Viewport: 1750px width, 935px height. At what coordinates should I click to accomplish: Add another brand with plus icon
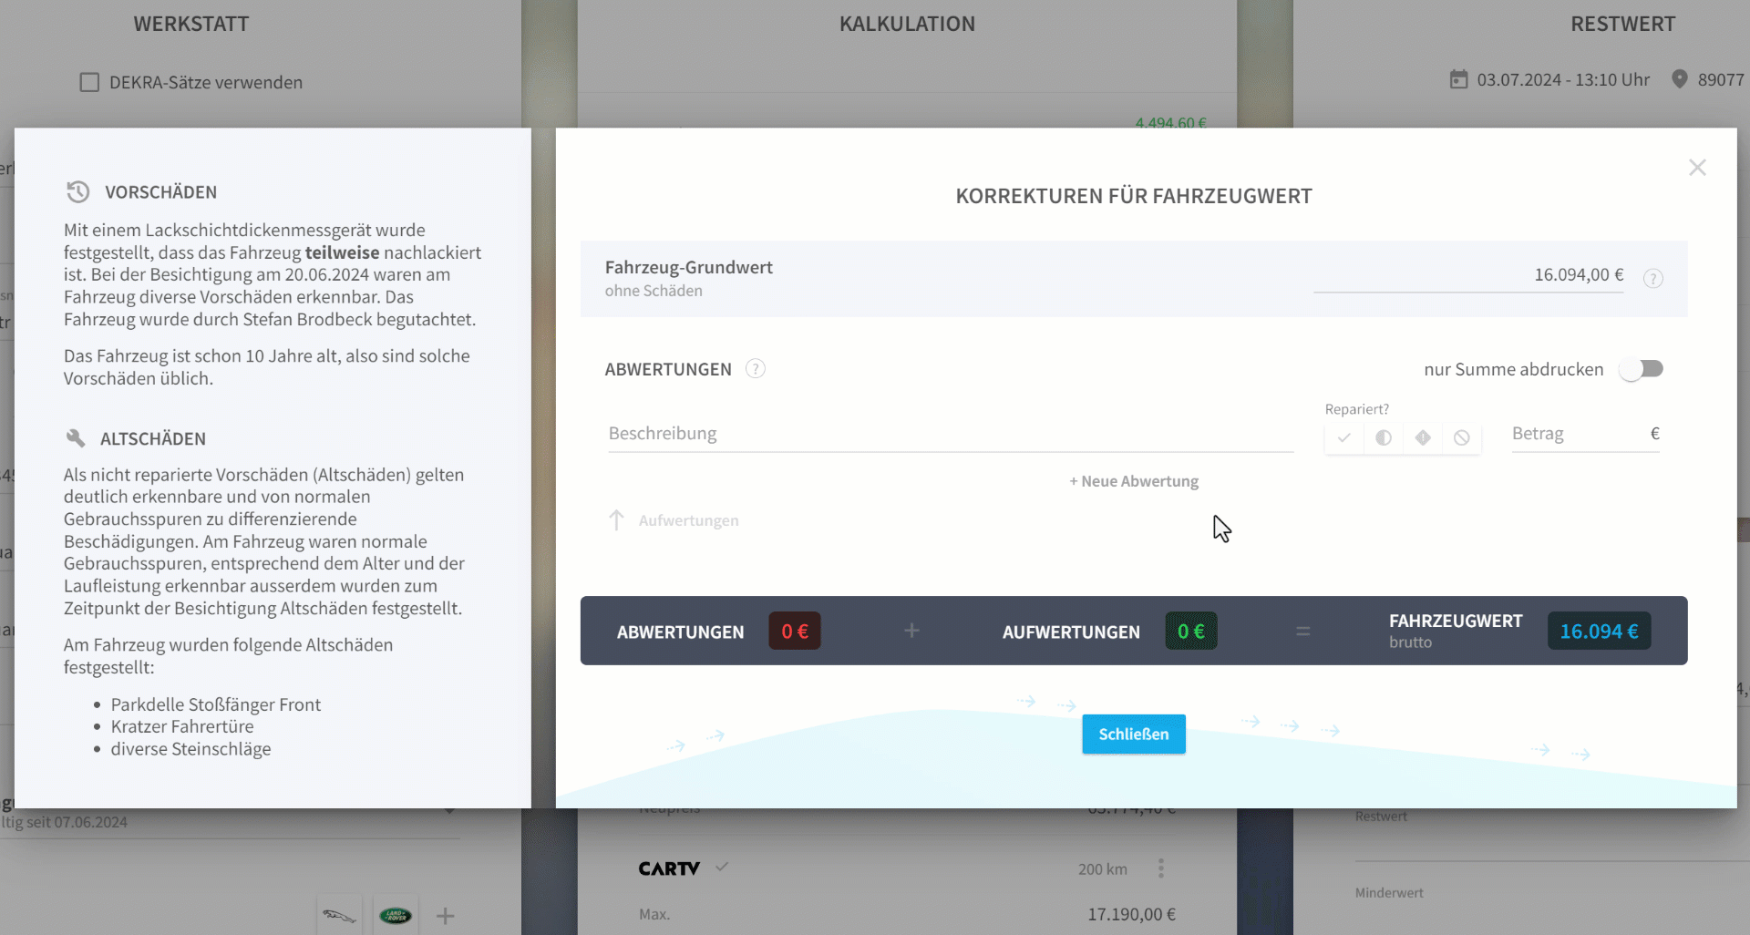coord(445,916)
